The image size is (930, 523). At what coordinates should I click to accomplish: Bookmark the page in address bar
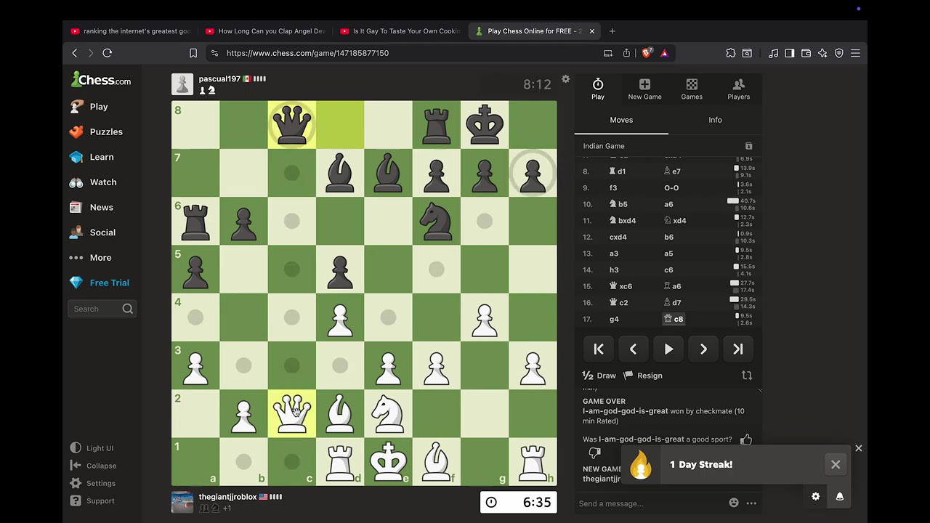193,53
